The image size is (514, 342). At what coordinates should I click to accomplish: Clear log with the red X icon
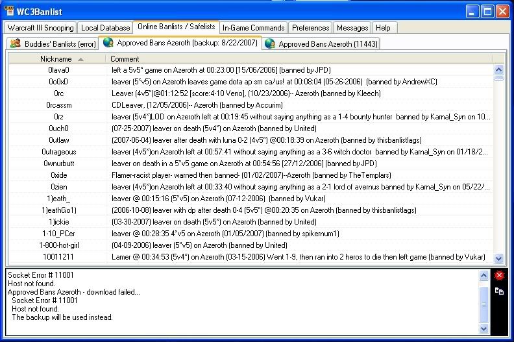pyautogui.click(x=499, y=275)
